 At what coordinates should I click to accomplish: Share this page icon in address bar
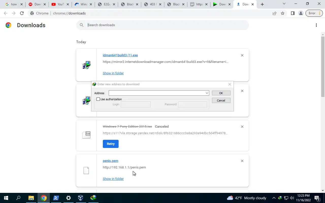pos(274,13)
